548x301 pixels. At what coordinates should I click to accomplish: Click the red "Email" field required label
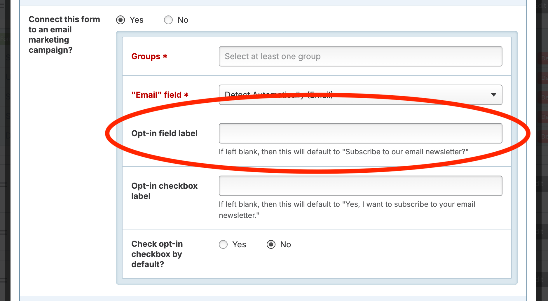(x=160, y=95)
